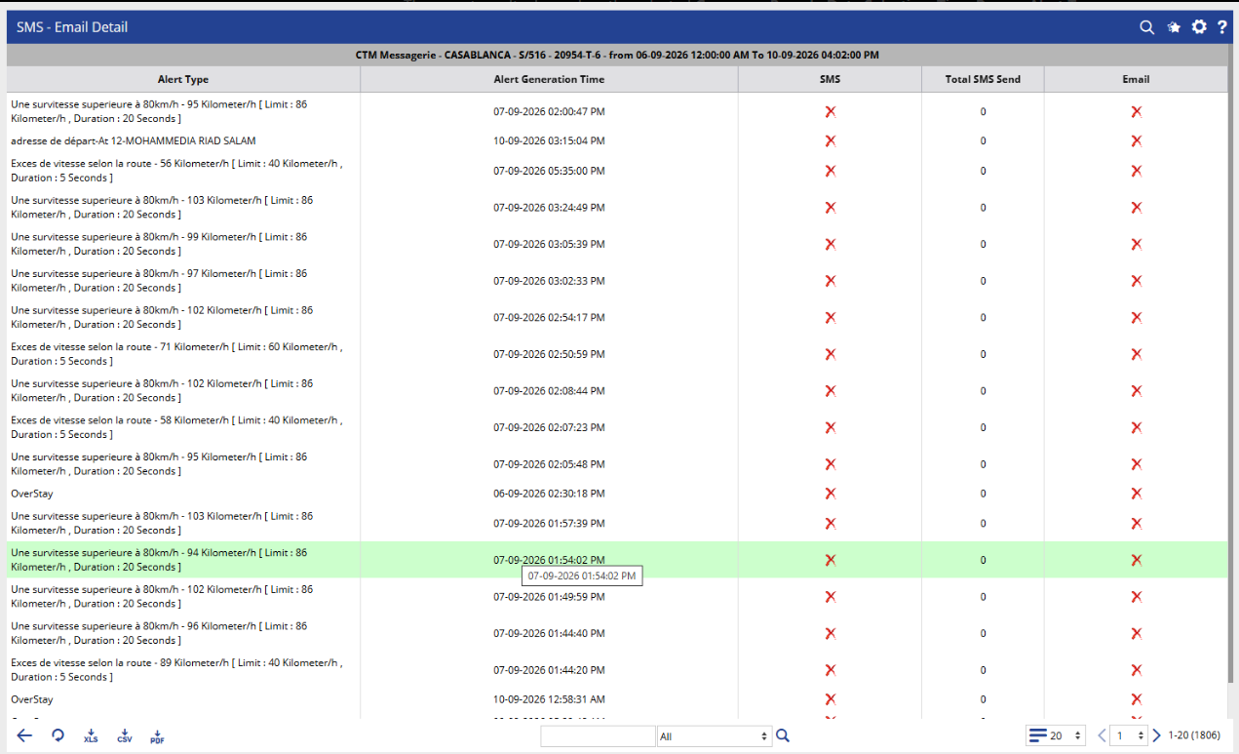The height and width of the screenshot is (754, 1239).
Task: Sort by Alert Type column header
Action: [x=183, y=79]
